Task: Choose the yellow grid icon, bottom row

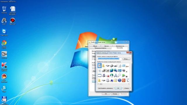Action: [x=116, y=80]
